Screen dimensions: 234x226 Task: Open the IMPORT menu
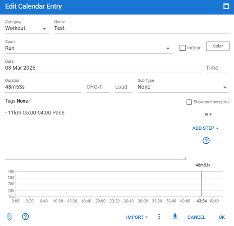click(137, 217)
